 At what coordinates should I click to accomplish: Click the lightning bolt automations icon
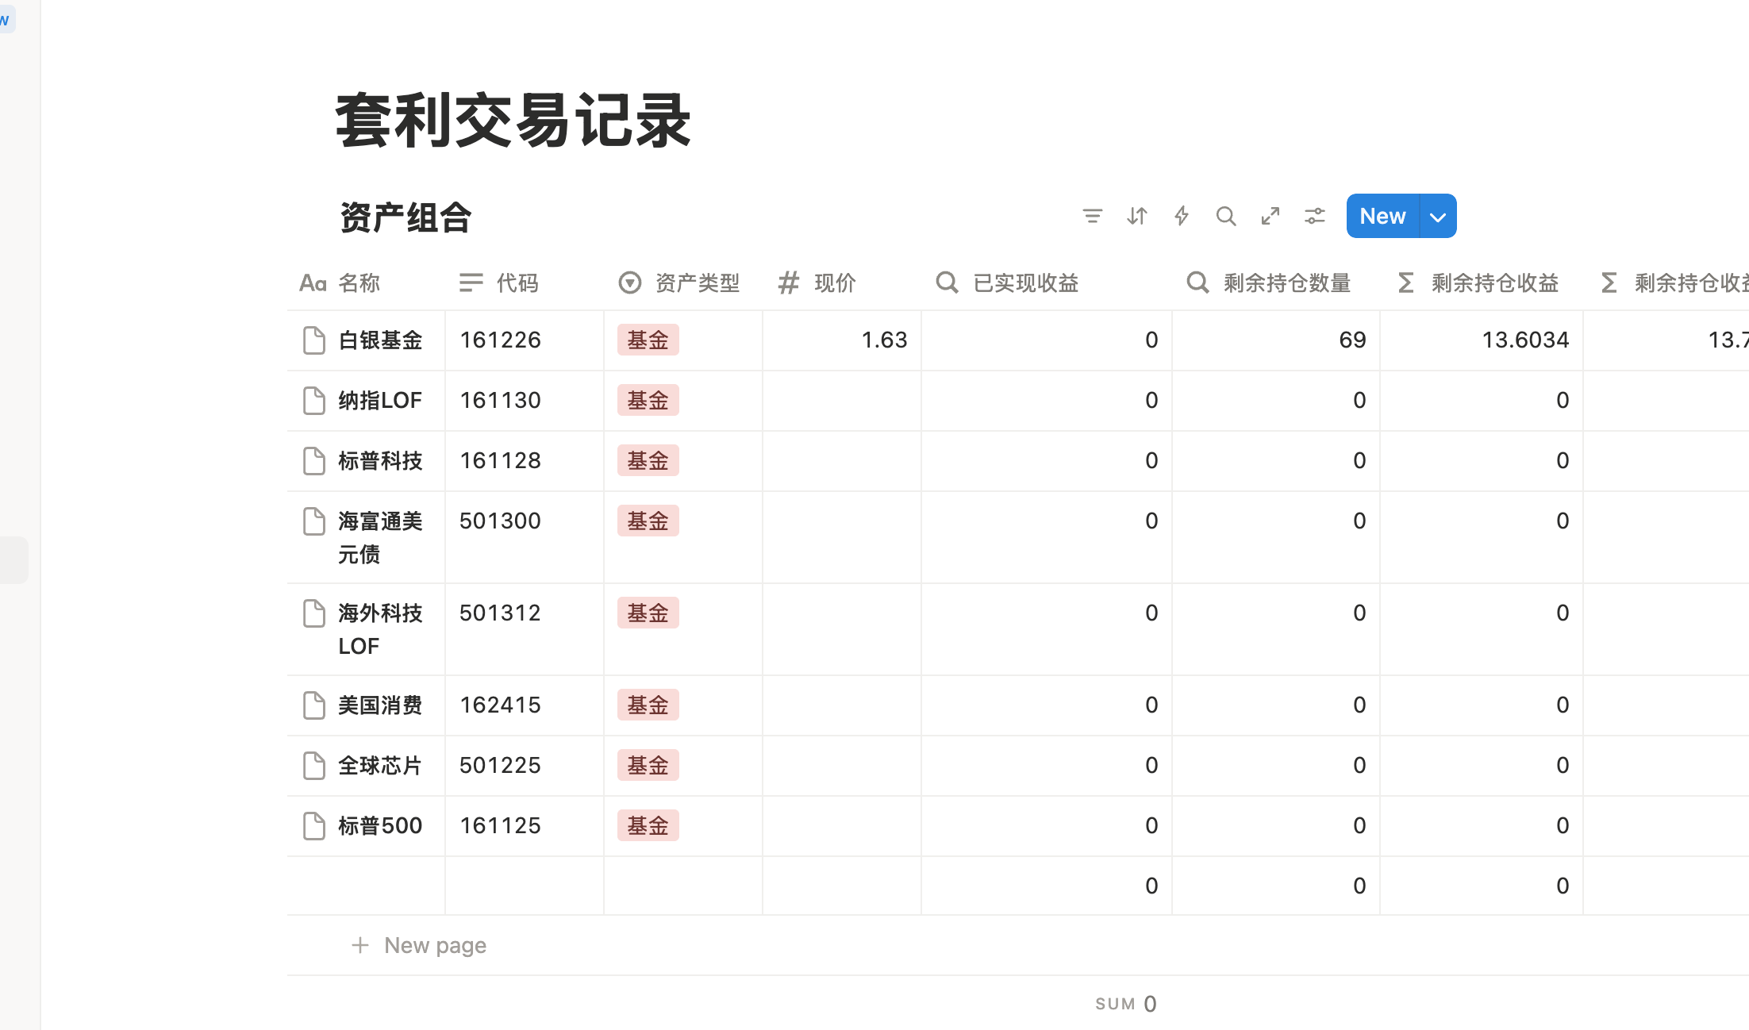pos(1182,216)
